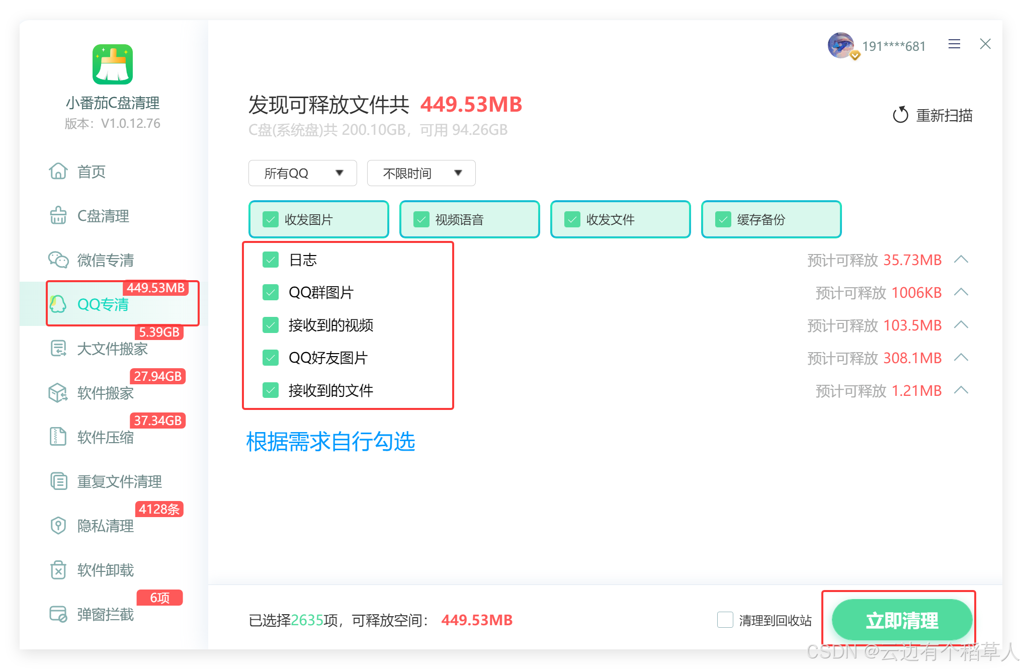Click the 软件搬家 box icon
Image resolution: width=1022 pixels, height=669 pixels.
58,393
